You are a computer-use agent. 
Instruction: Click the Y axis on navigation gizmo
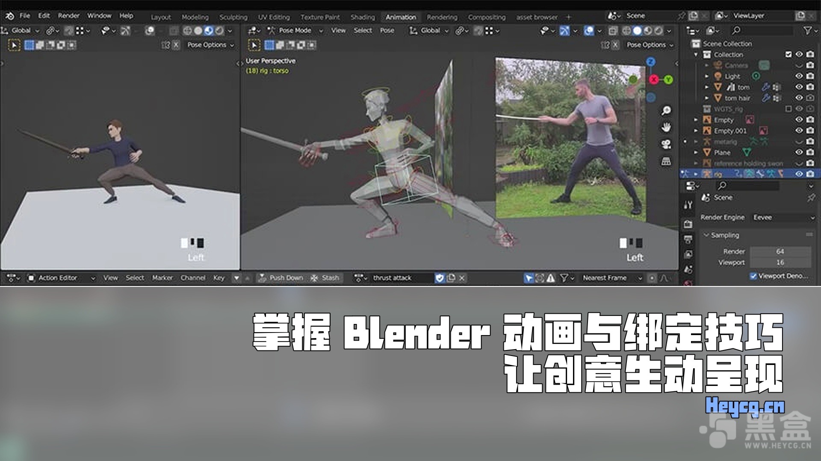coord(668,79)
